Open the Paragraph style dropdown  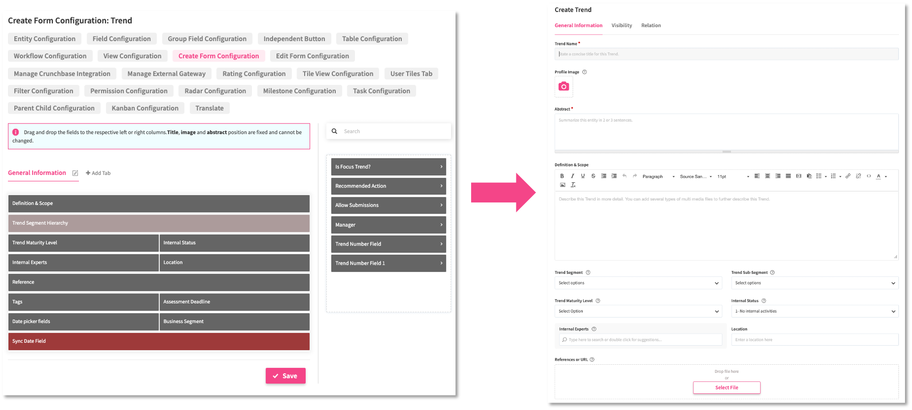[x=658, y=177]
